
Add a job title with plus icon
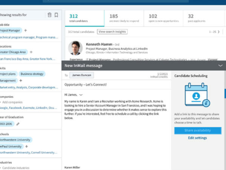(x=26, y=30)
